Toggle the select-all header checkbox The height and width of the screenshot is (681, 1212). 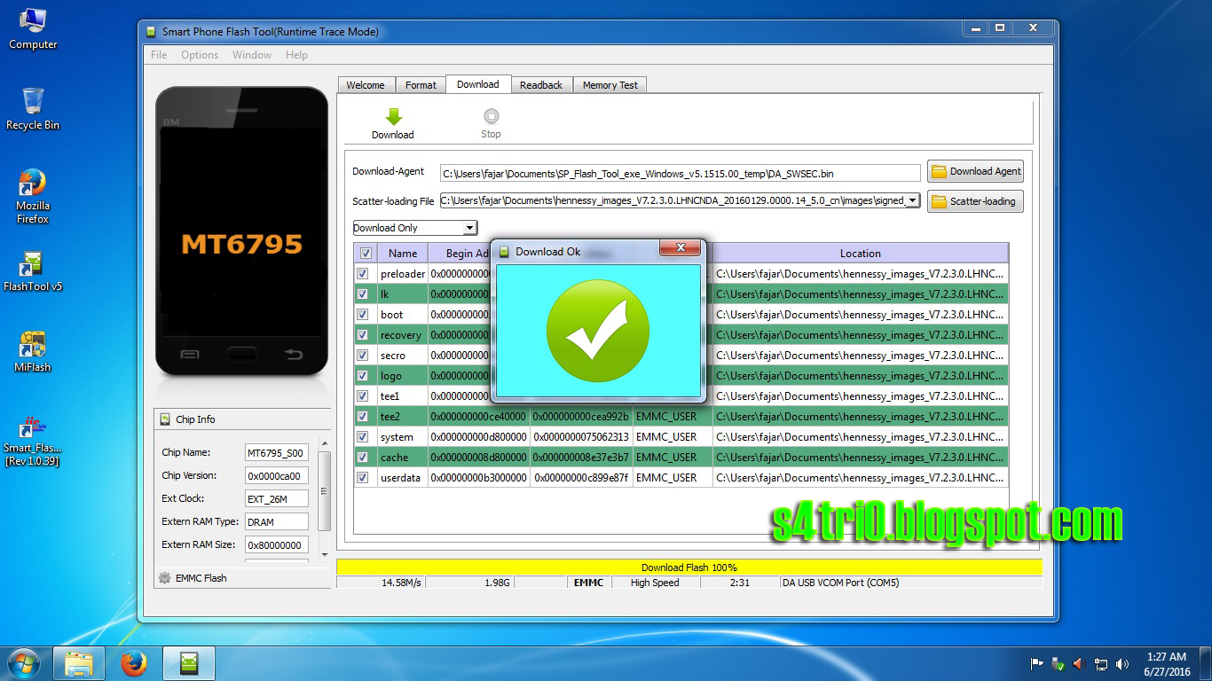pos(366,254)
